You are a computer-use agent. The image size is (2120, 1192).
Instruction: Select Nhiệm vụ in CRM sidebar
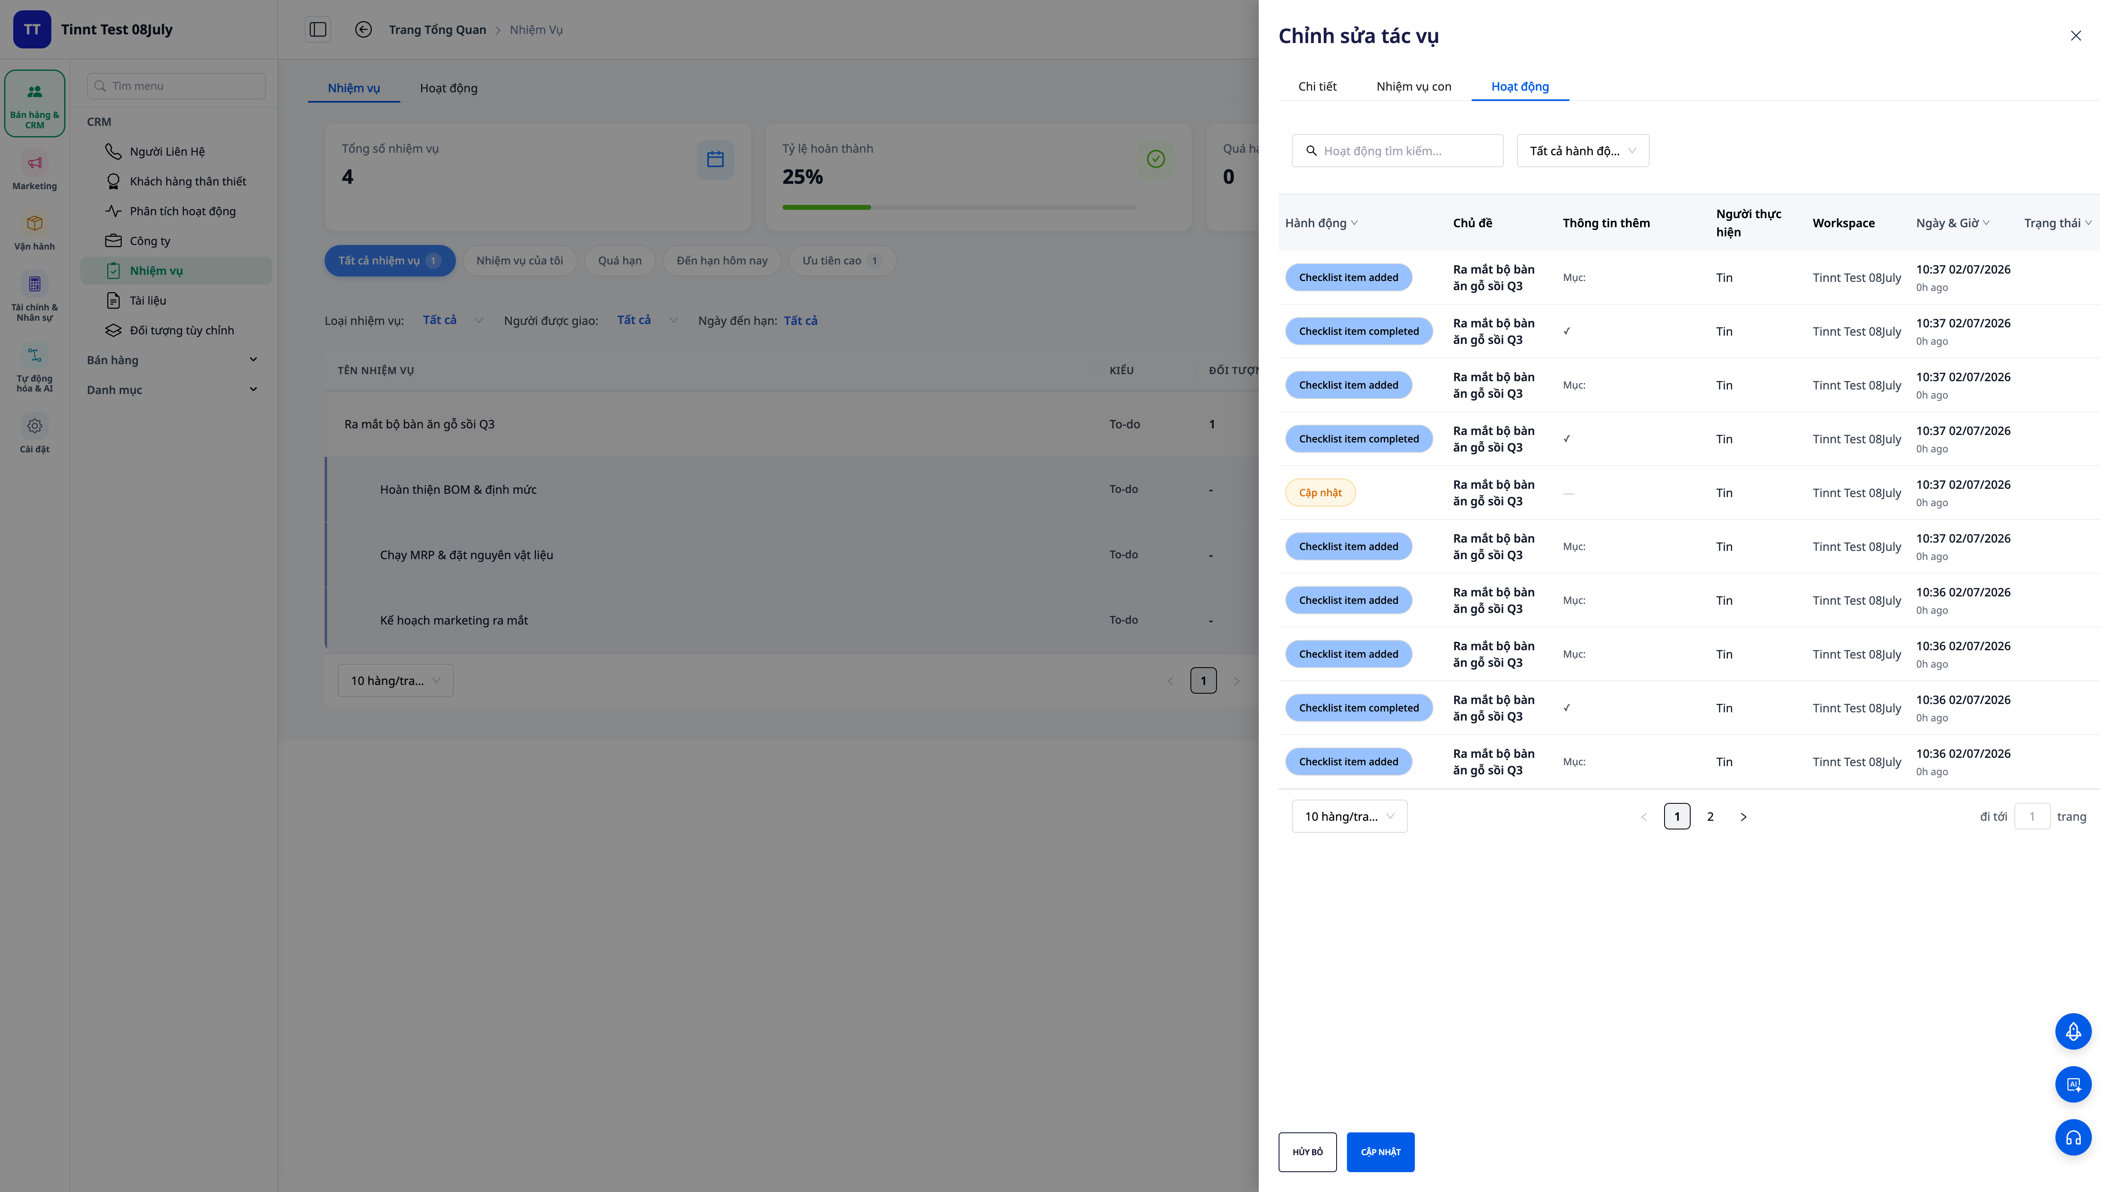[176, 271]
